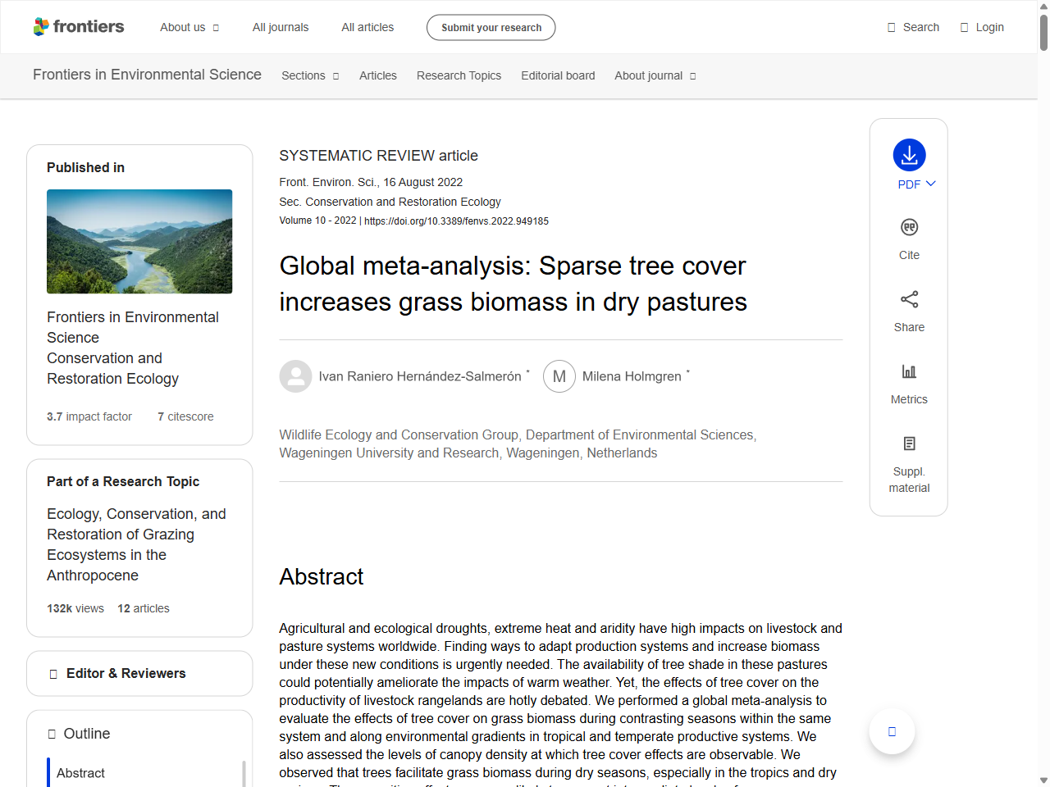The width and height of the screenshot is (1050, 787).
Task: Click the Frontiers logo
Action: [79, 26]
